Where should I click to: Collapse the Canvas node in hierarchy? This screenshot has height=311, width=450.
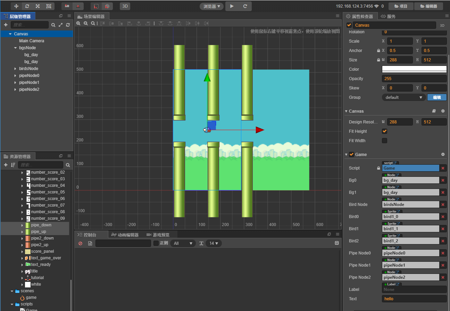10,34
